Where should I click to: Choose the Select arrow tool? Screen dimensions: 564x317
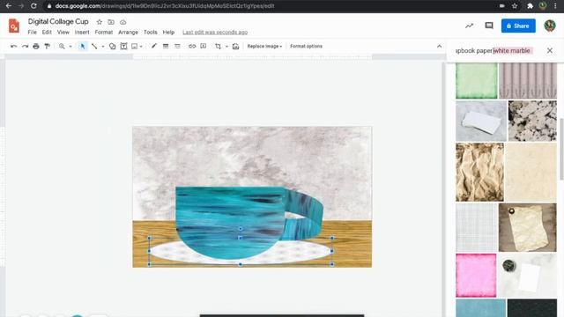pos(83,47)
